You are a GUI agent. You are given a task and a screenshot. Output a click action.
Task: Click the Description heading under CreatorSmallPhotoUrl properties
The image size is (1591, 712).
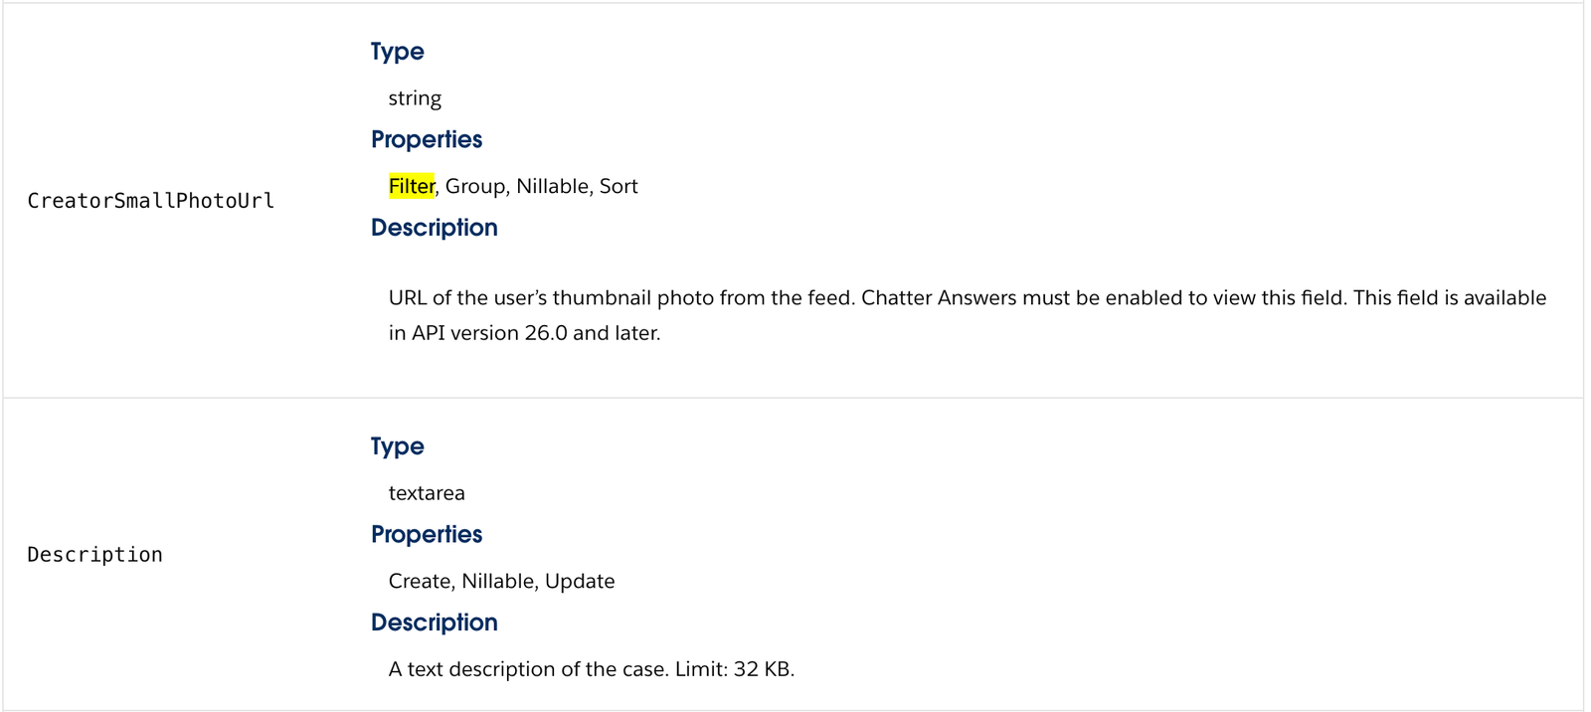click(434, 228)
